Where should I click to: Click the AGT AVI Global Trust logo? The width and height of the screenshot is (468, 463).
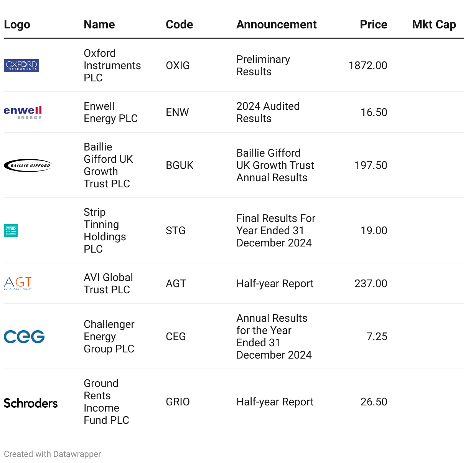click(18, 284)
